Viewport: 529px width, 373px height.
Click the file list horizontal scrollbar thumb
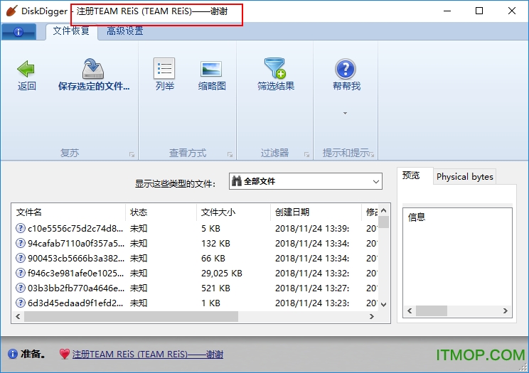point(131,316)
